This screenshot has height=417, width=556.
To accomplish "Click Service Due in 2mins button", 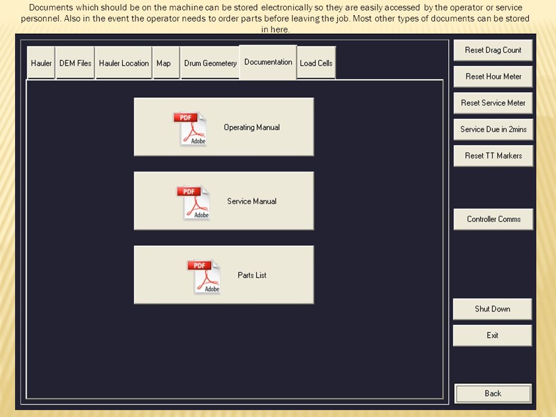I will pyautogui.click(x=493, y=129).
